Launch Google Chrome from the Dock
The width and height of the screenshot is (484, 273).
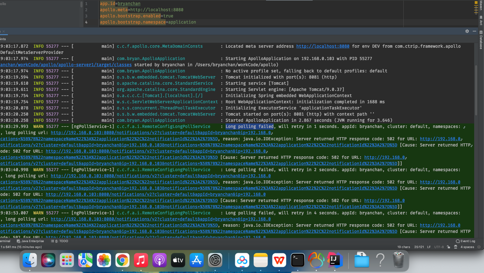coord(122,260)
